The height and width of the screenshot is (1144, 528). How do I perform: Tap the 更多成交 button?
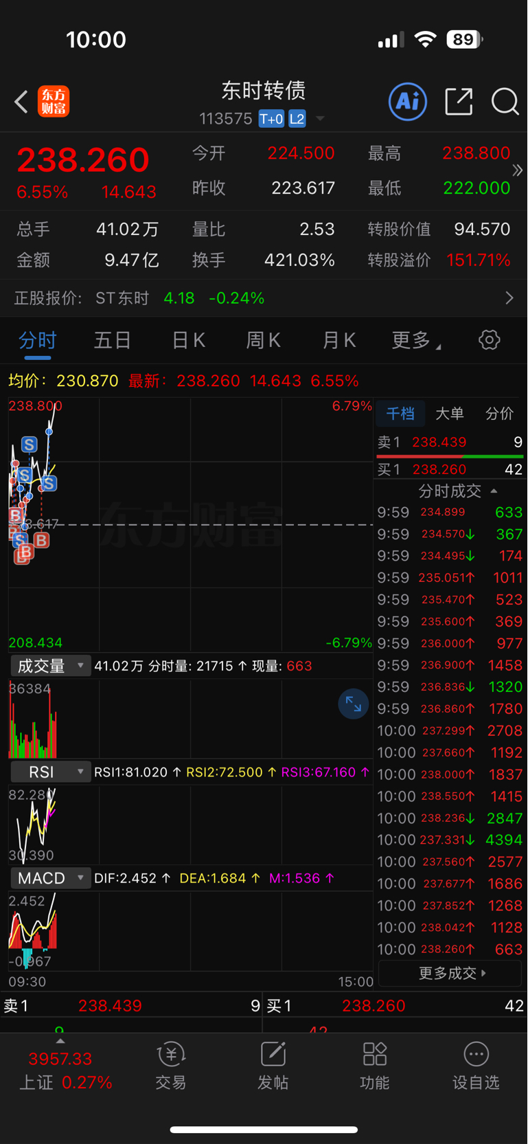click(450, 973)
